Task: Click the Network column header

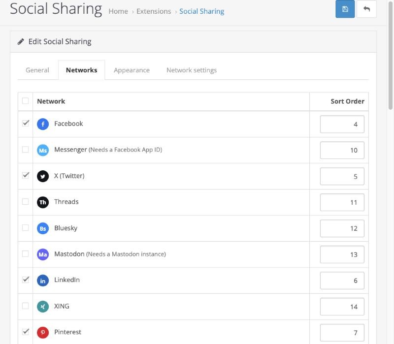Action: pos(51,101)
